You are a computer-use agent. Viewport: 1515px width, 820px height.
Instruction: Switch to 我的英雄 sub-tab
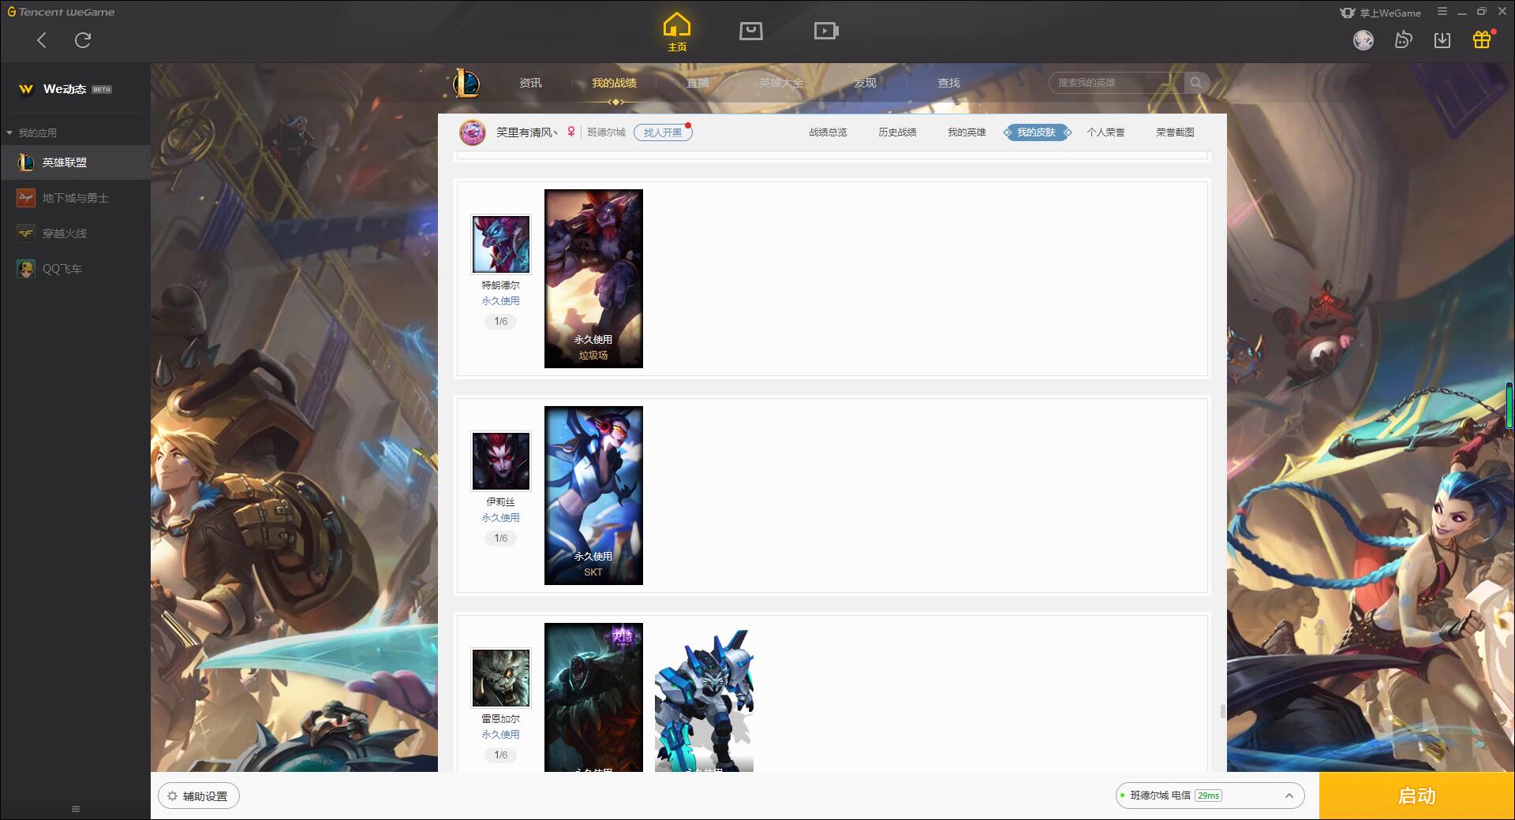pyautogui.click(x=967, y=132)
